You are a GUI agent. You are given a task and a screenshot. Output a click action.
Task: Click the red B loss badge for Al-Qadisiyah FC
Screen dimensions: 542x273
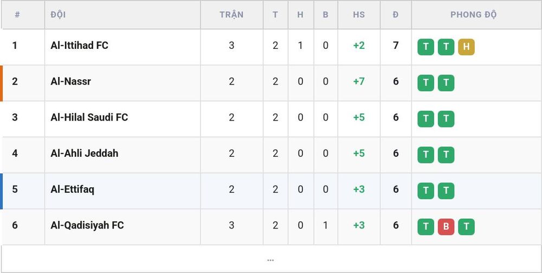[446, 227]
